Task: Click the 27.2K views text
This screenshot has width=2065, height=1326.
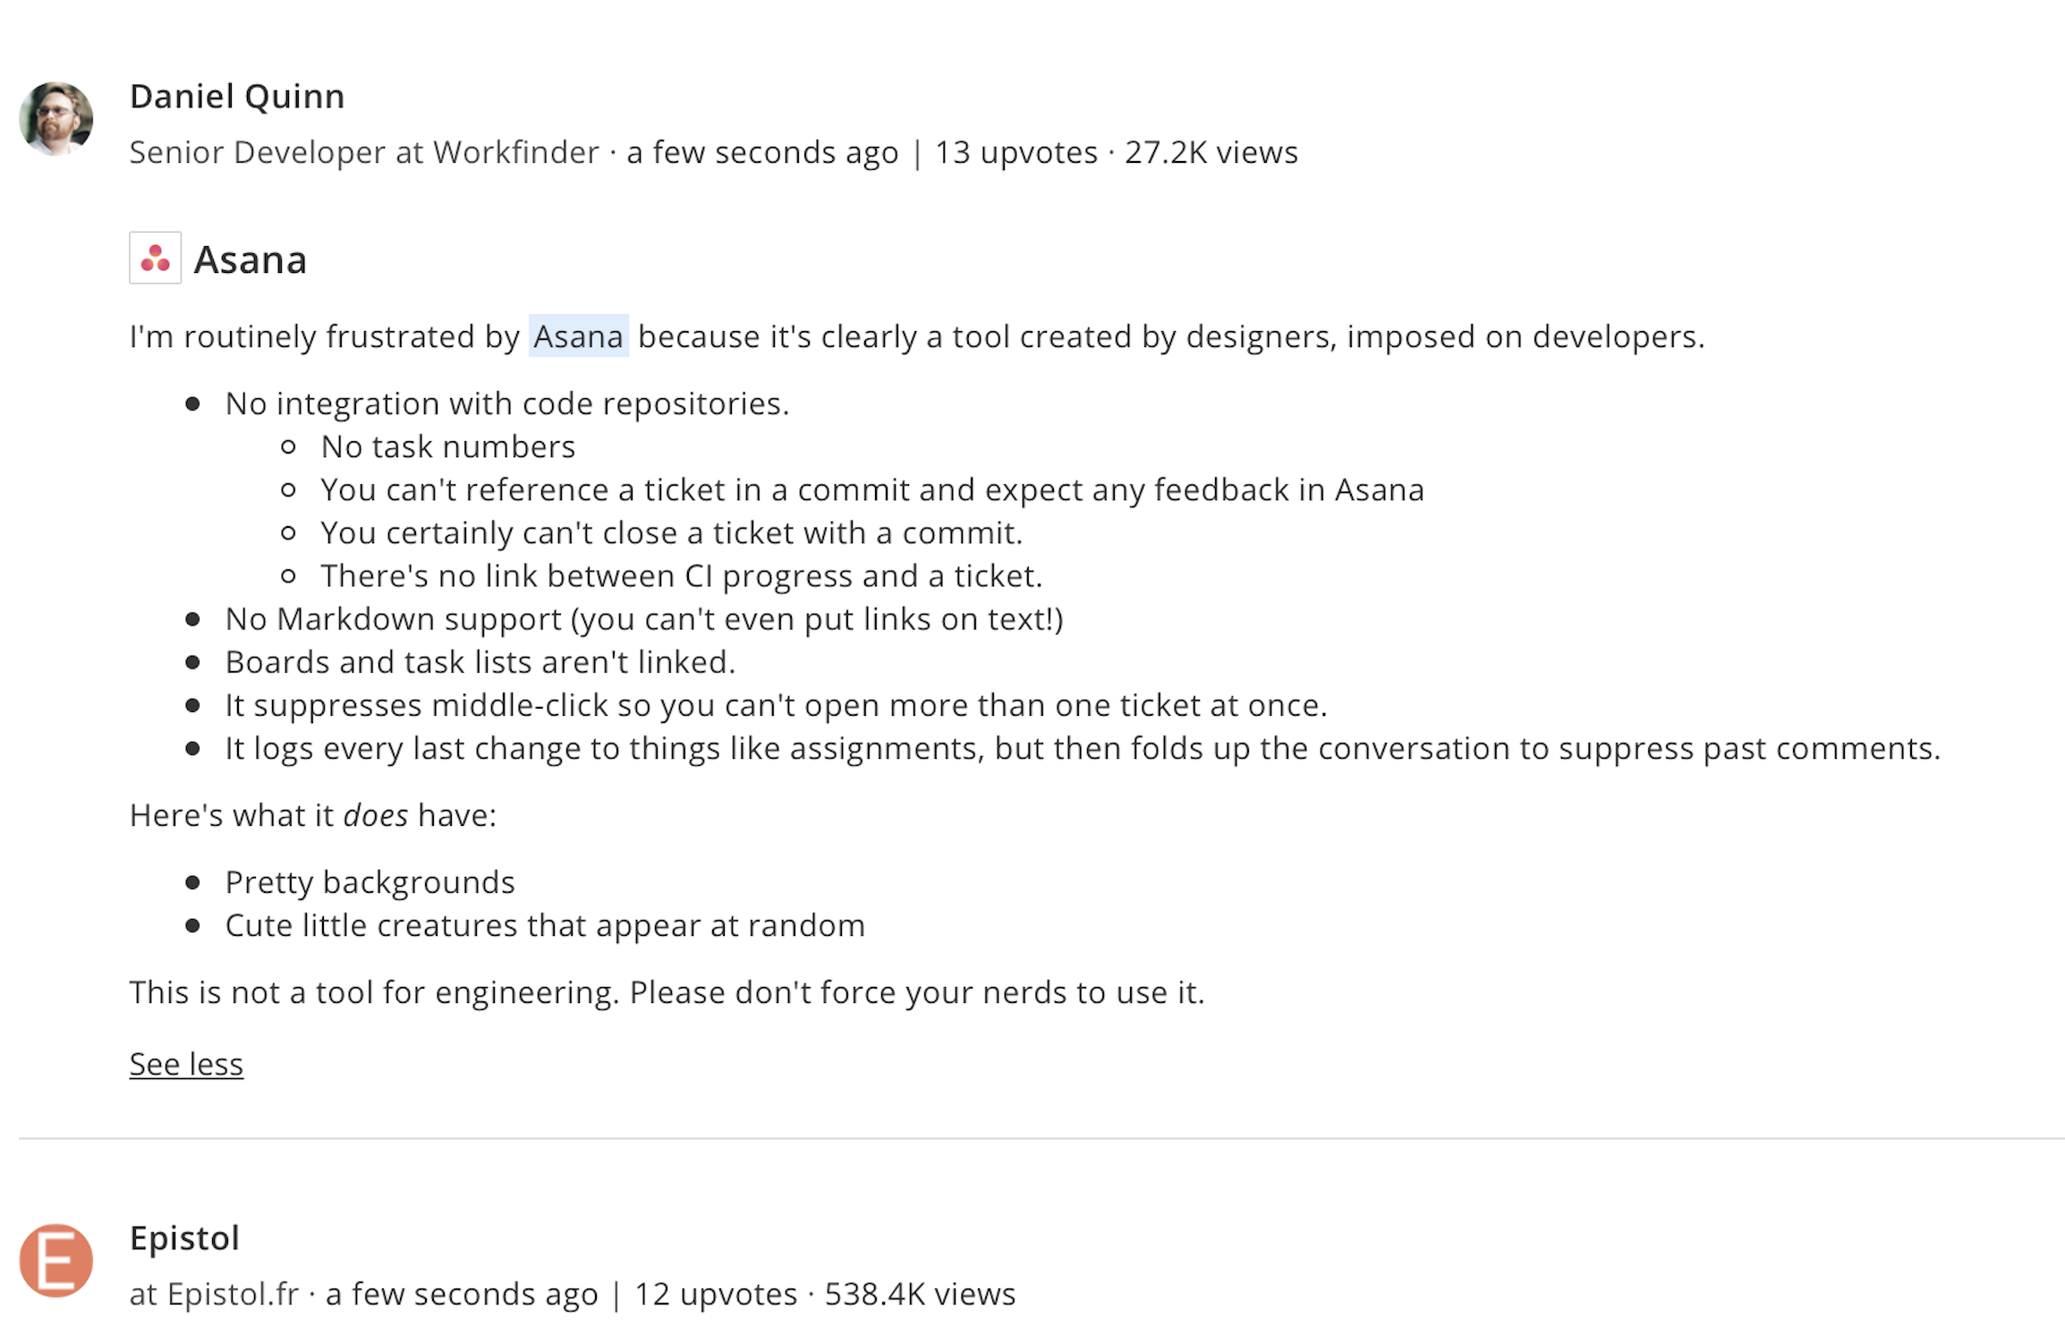Action: (x=1211, y=152)
